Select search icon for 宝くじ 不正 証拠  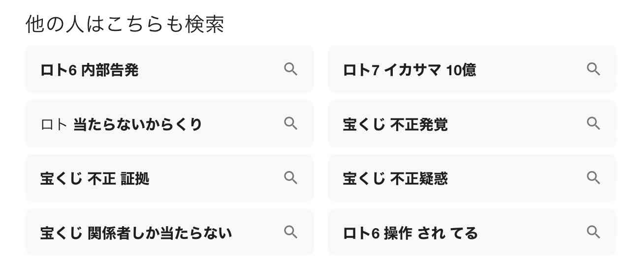tap(291, 177)
